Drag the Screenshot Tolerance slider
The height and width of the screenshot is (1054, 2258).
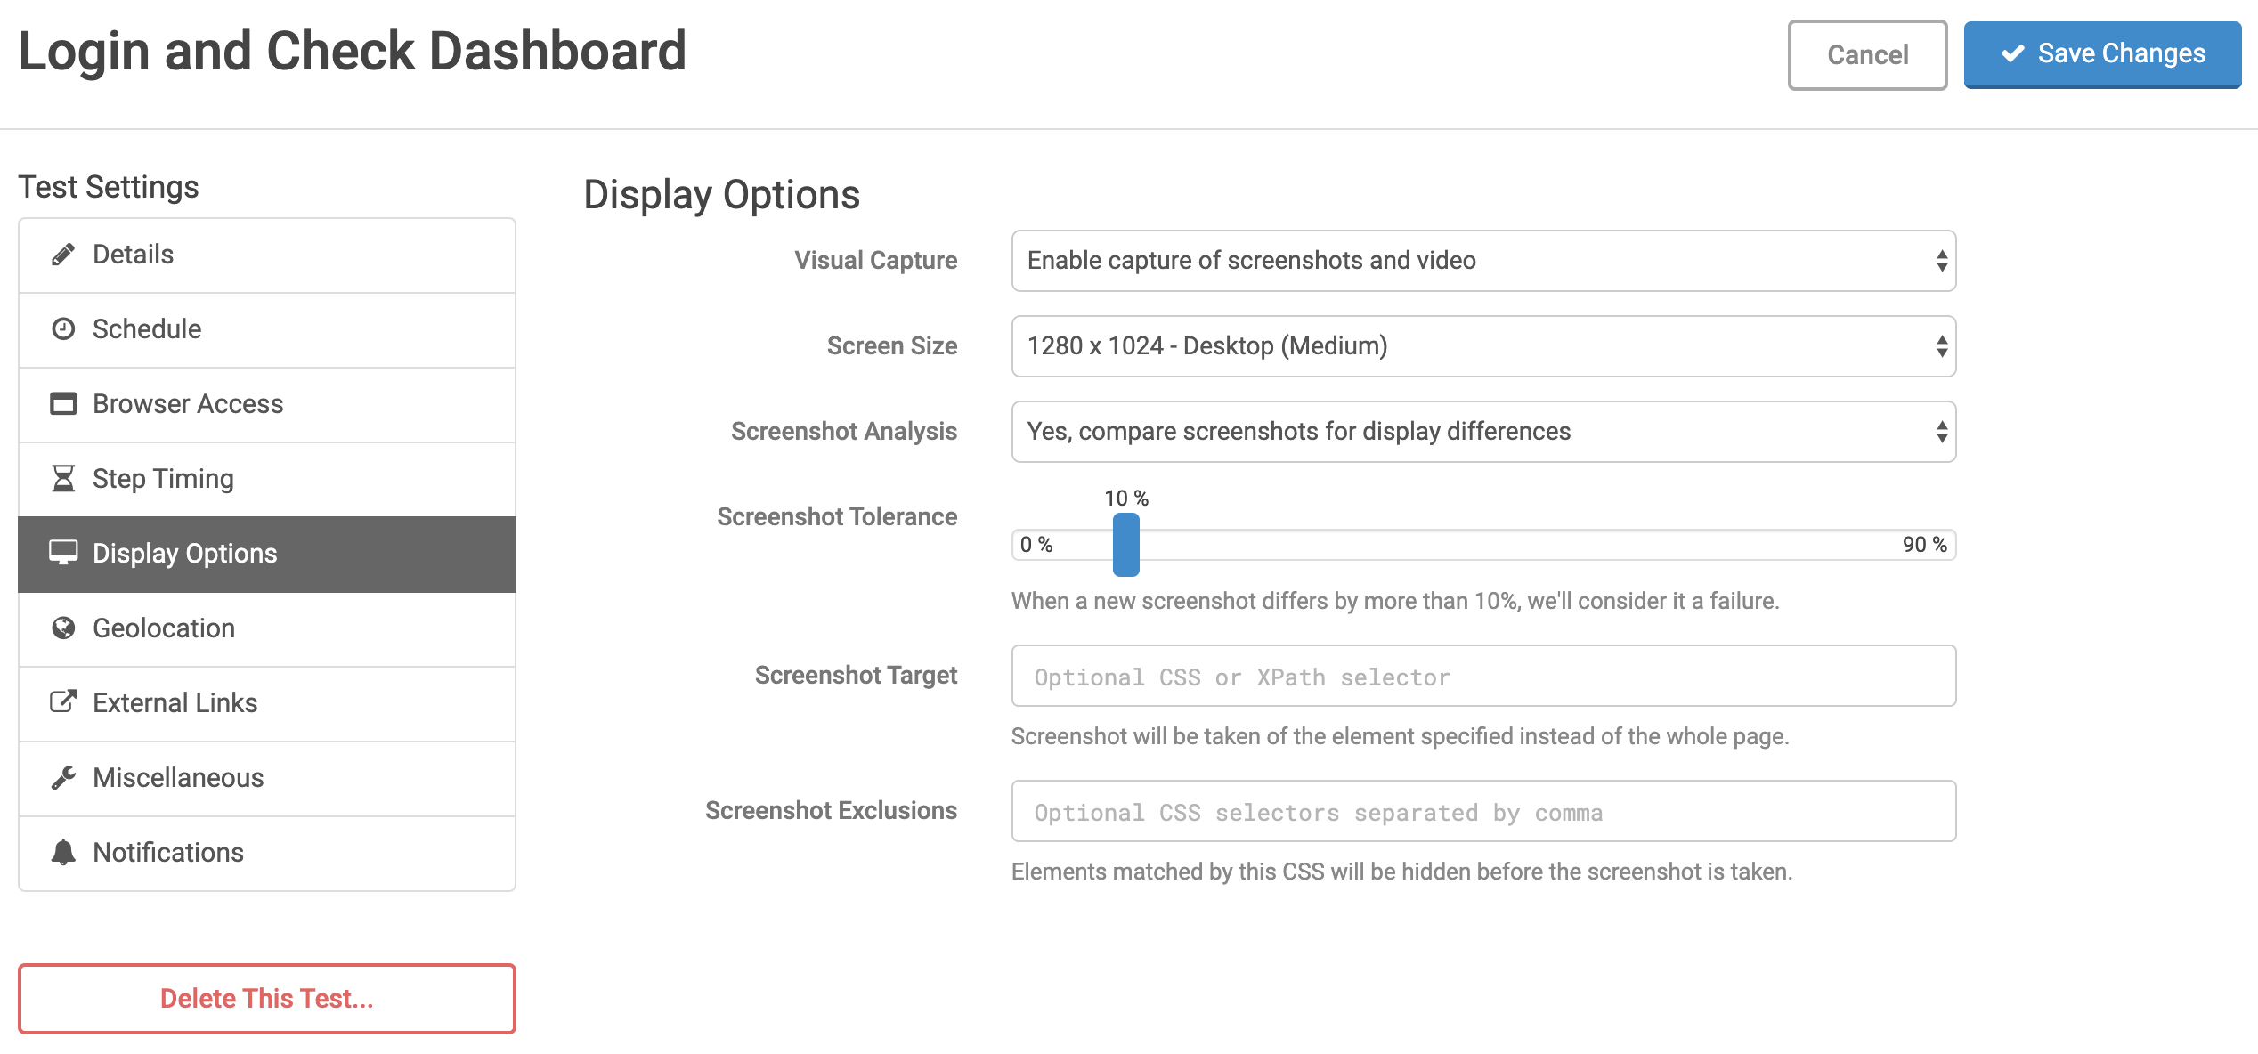click(1125, 544)
